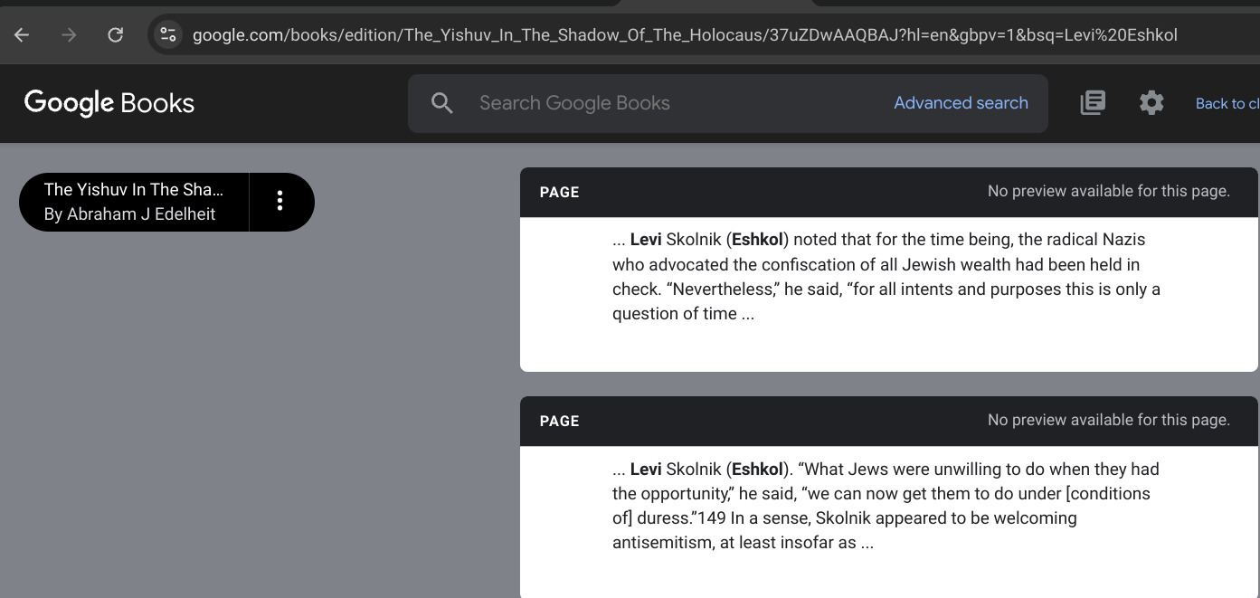Open snippet about conditions of duress

coord(886,506)
